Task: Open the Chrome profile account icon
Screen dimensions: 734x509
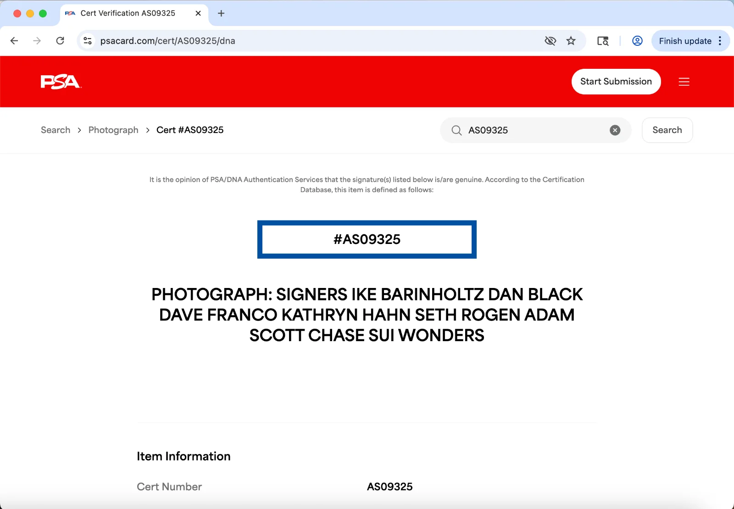Action: tap(637, 41)
